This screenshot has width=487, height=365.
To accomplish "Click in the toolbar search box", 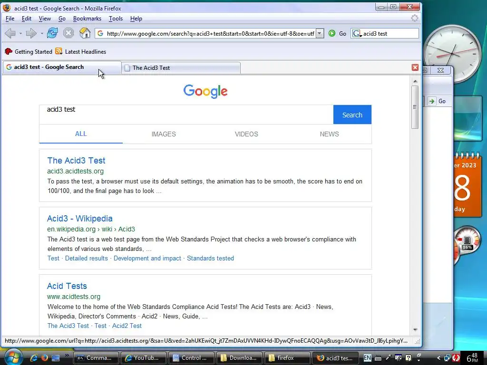I will (x=390, y=34).
